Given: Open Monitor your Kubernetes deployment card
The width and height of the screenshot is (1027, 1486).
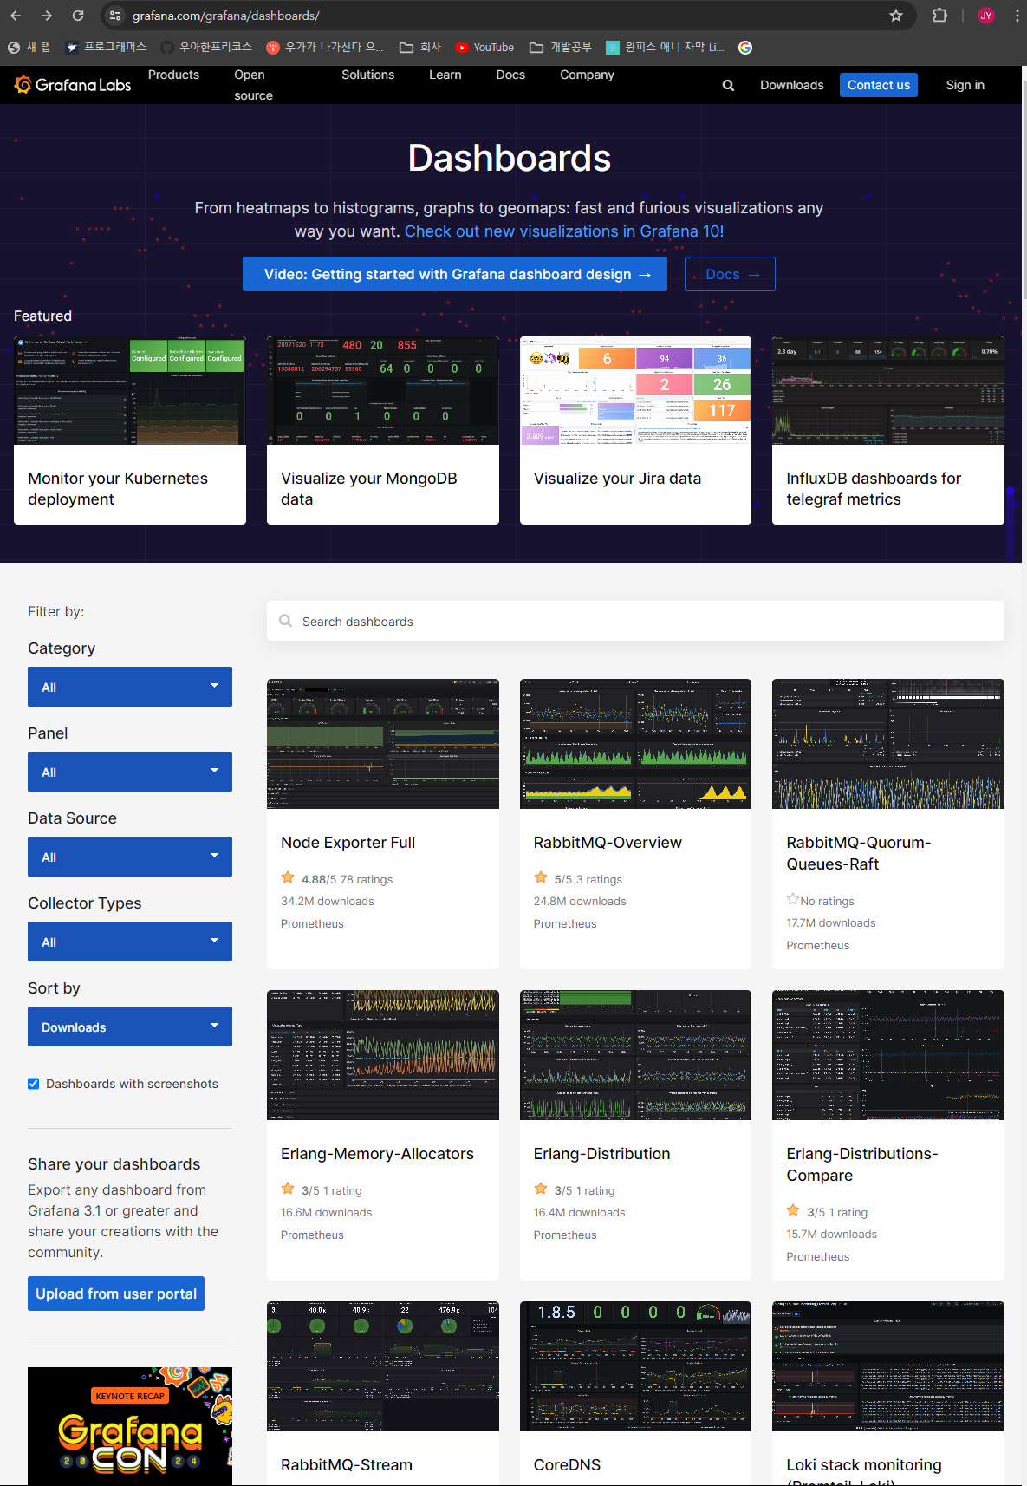Looking at the screenshot, I should (130, 431).
